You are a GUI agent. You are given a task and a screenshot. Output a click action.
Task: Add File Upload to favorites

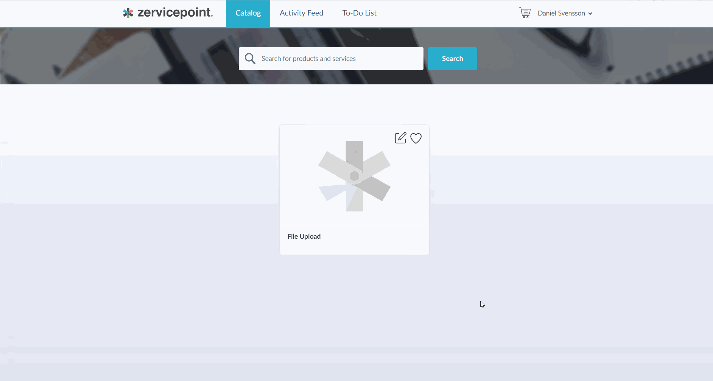pos(416,138)
